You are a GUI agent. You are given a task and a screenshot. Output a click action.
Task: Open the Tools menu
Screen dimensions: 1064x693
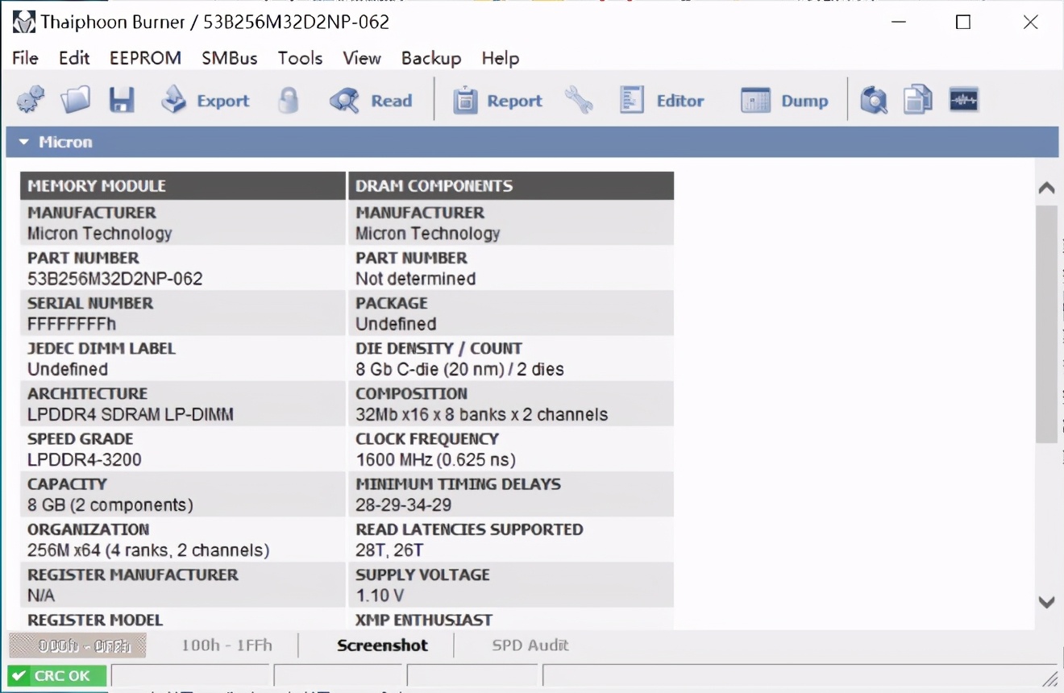tap(300, 58)
